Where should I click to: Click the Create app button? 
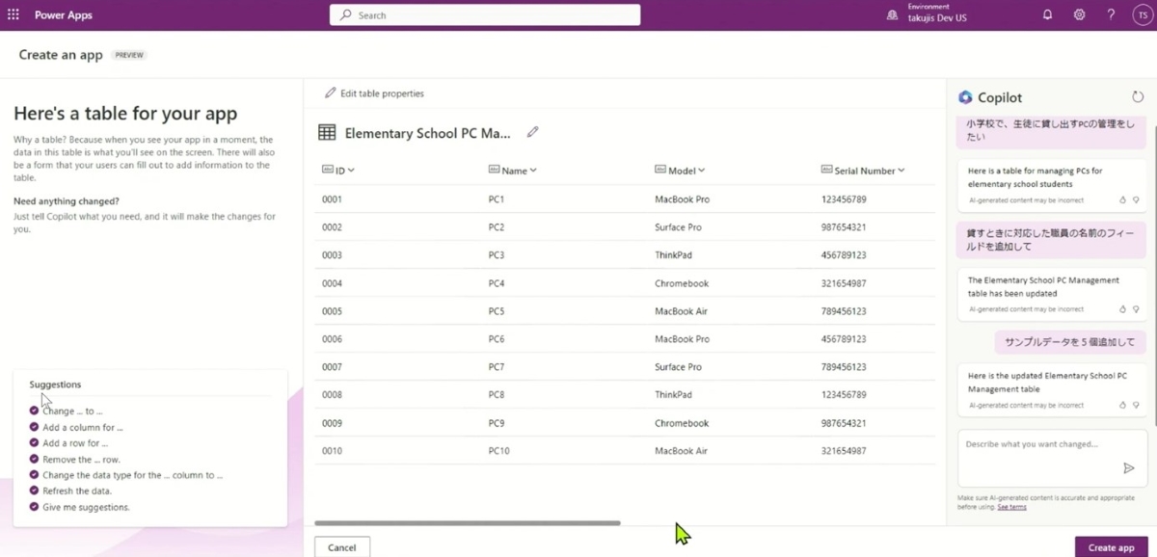coord(1111,547)
